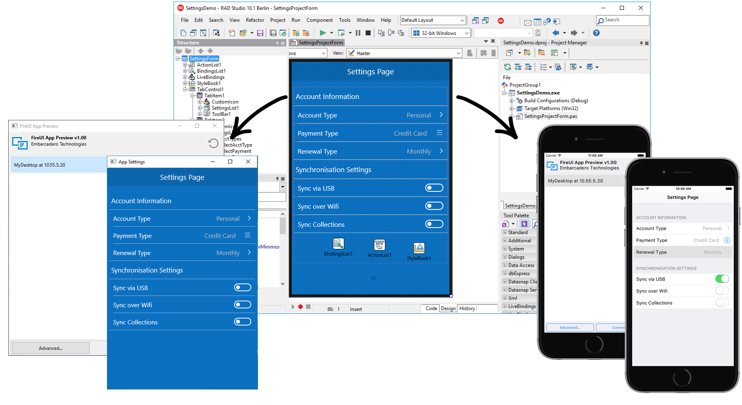Screen dimensions: 742x405
Task: Open the Component menu
Action: point(320,20)
